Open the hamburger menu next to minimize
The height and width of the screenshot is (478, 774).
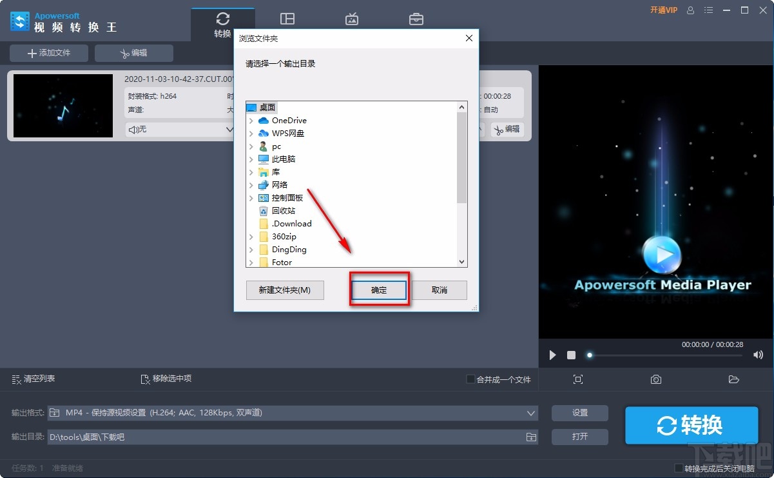707,10
